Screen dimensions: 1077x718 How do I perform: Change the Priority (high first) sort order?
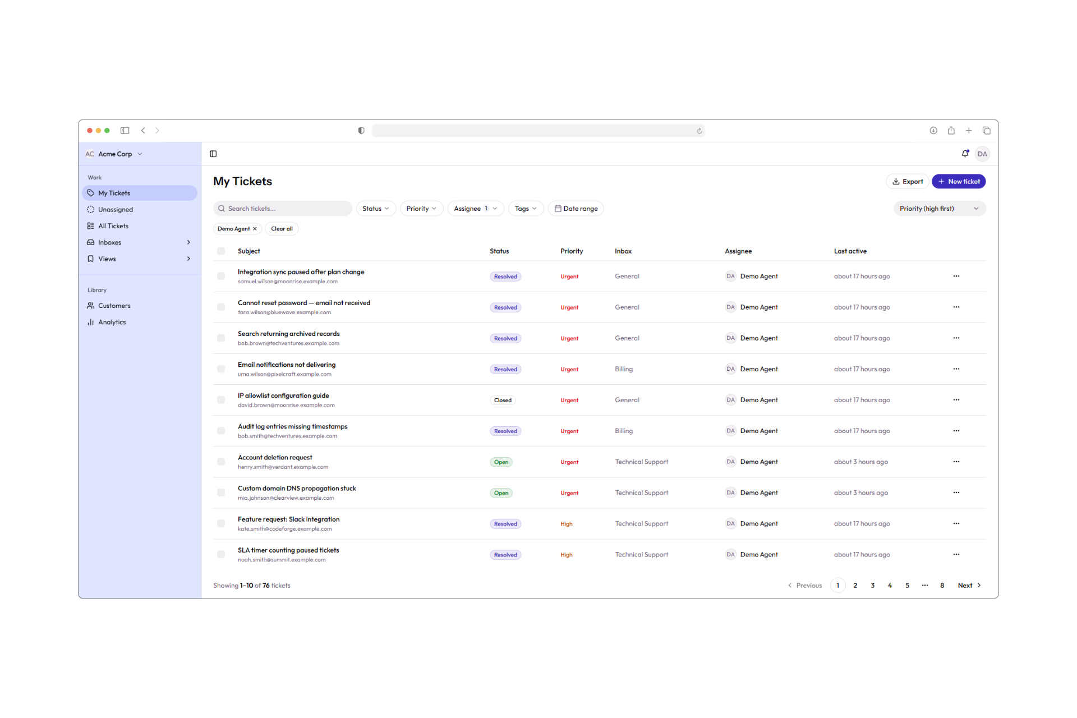click(940, 209)
